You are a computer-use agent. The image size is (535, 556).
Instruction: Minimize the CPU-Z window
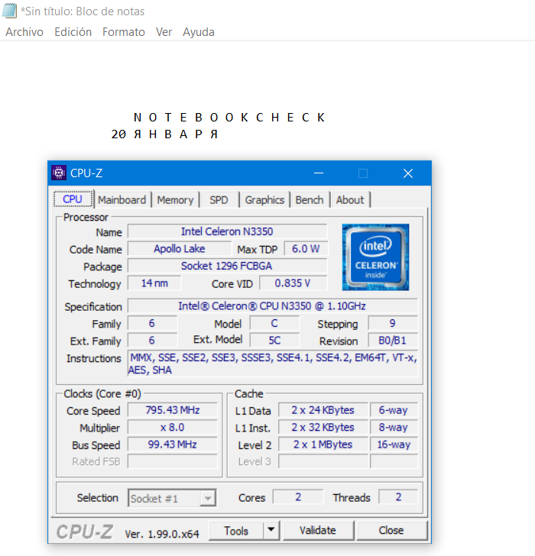[319, 173]
